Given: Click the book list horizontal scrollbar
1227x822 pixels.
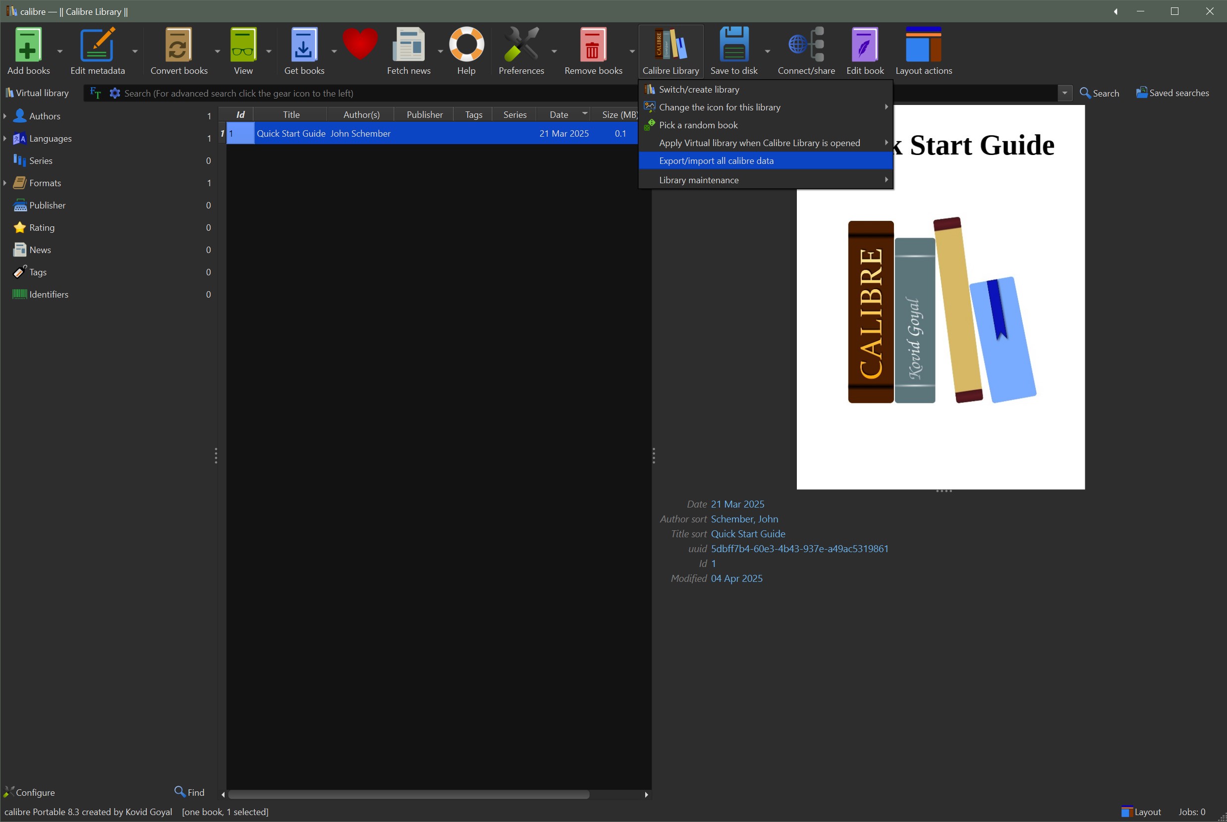Looking at the screenshot, I should point(409,795).
